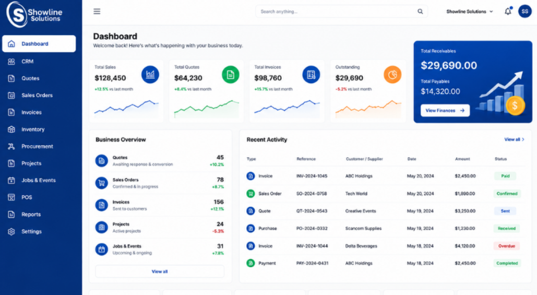Click the Overdue status badge
The image size is (537, 295).
pyautogui.click(x=507, y=246)
